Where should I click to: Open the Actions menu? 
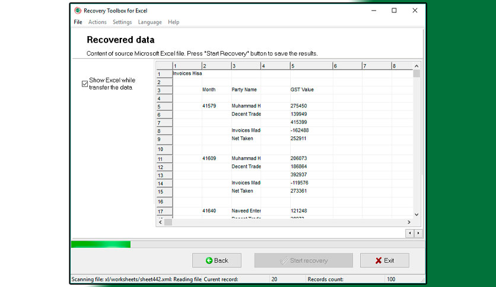click(x=97, y=22)
